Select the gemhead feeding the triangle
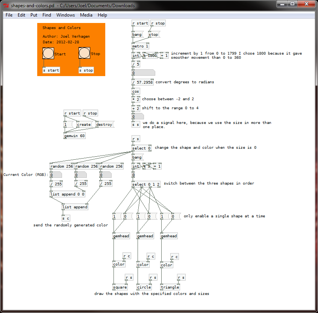Screen dimensions: 318x313 (169, 236)
